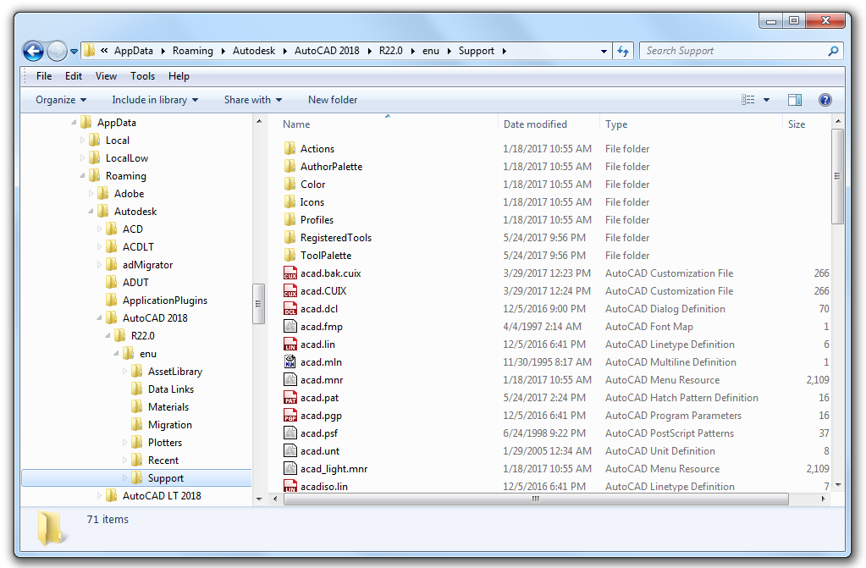
Task: Open the File menu
Action: [44, 76]
